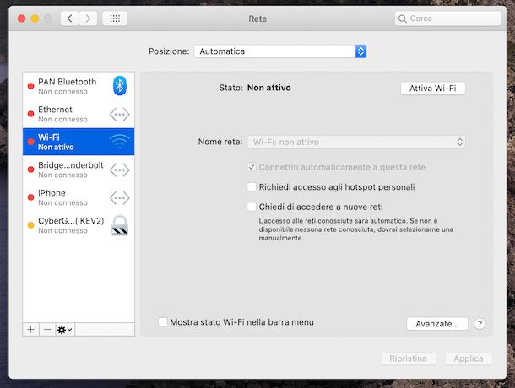Open Avanzate... settings
The image size is (515, 388).
pyautogui.click(x=437, y=324)
